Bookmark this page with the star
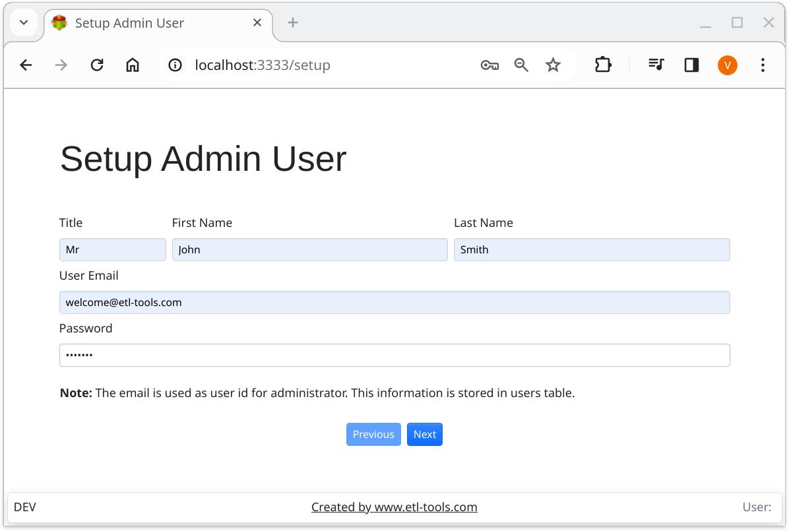 click(553, 65)
